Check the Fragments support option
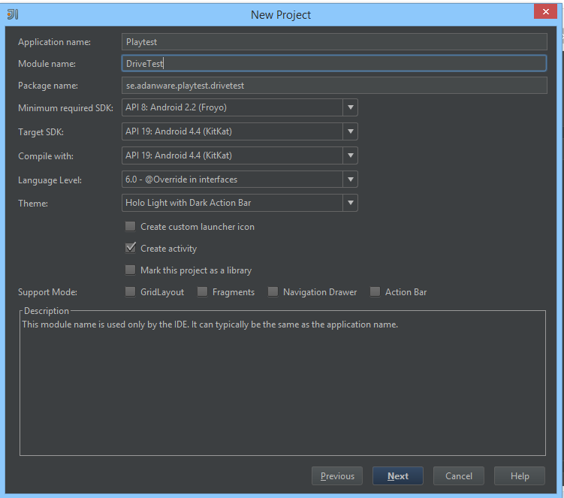The width and height of the screenshot is (564, 498). click(x=203, y=292)
